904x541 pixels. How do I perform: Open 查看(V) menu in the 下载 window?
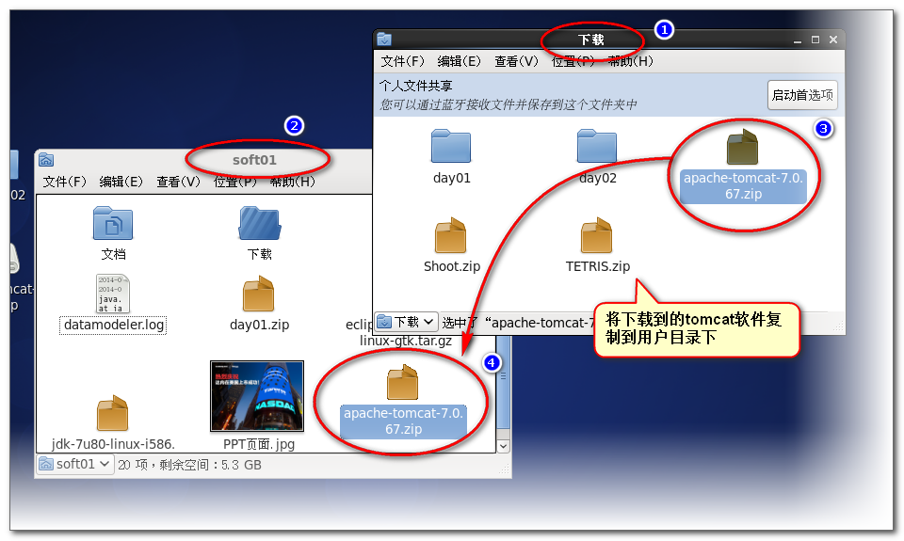pos(516,61)
